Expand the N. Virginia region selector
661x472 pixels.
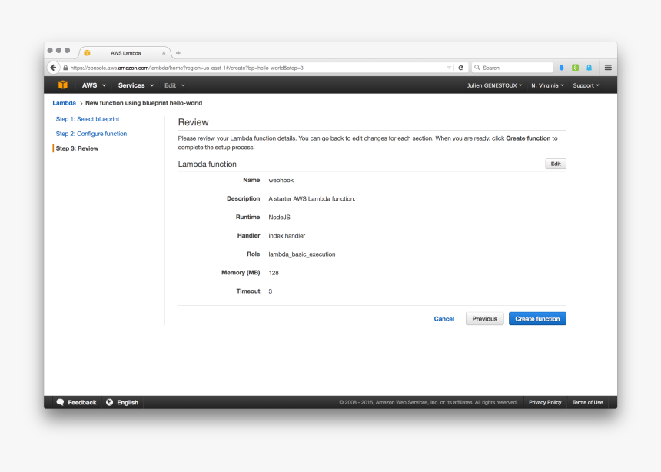(x=547, y=85)
